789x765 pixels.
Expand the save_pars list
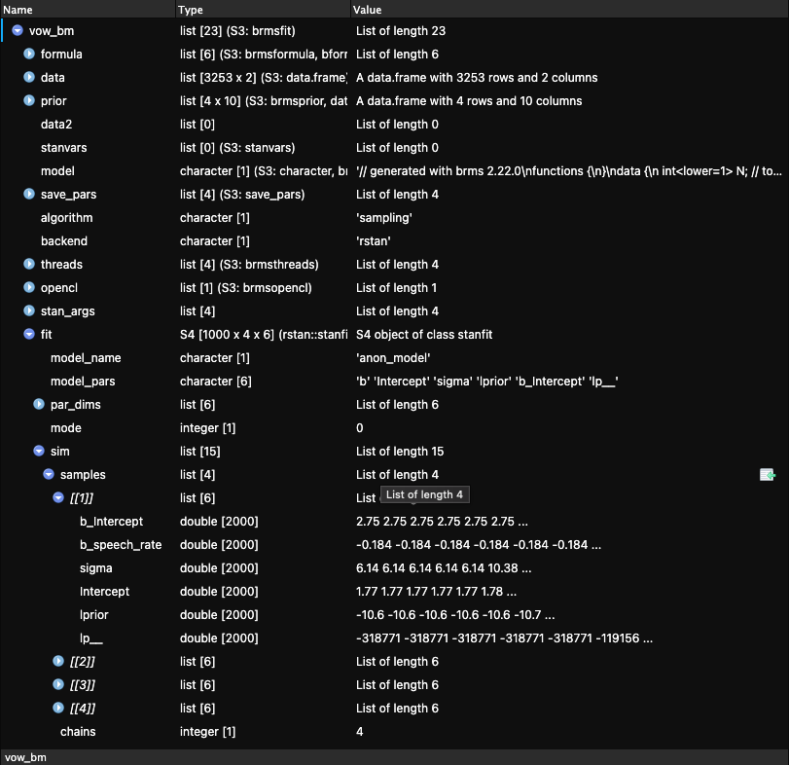pyautogui.click(x=29, y=195)
